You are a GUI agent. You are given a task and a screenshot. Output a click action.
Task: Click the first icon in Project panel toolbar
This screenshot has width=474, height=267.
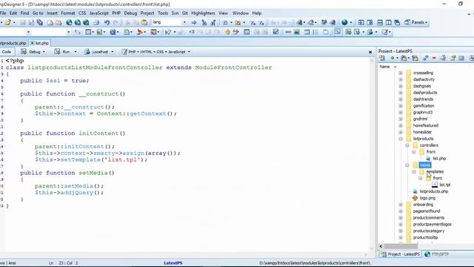(x=382, y=58)
